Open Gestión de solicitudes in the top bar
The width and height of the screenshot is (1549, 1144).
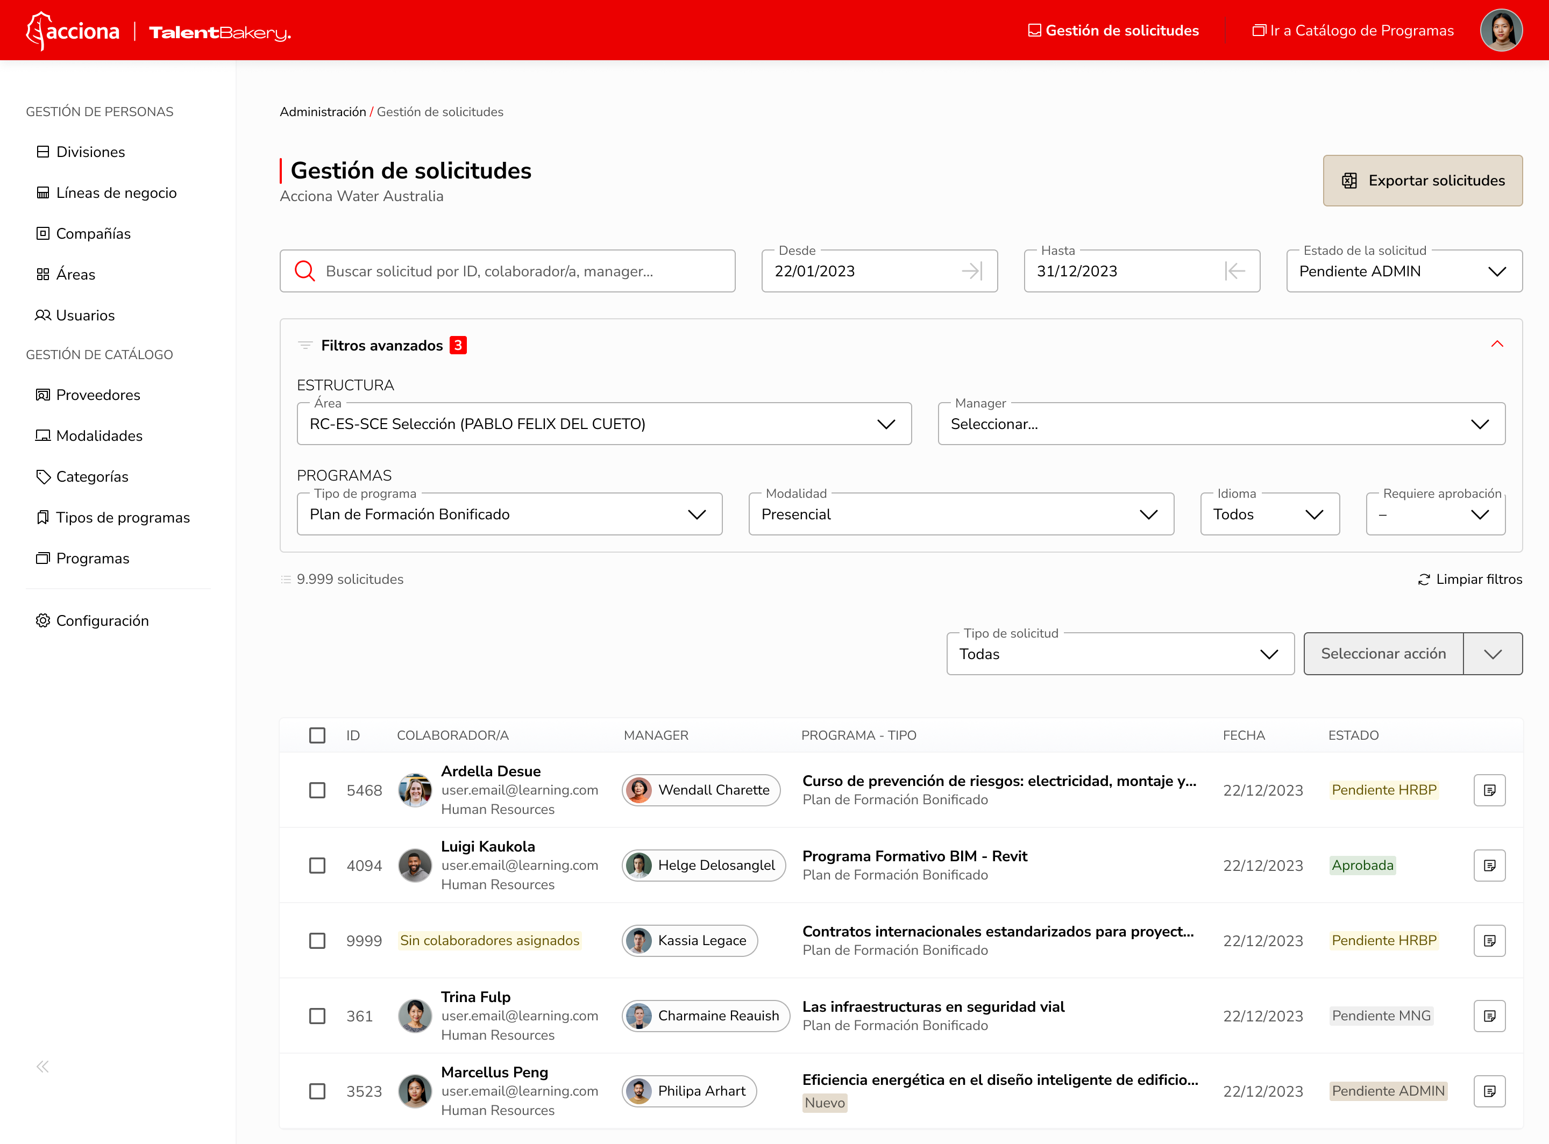(x=1113, y=30)
